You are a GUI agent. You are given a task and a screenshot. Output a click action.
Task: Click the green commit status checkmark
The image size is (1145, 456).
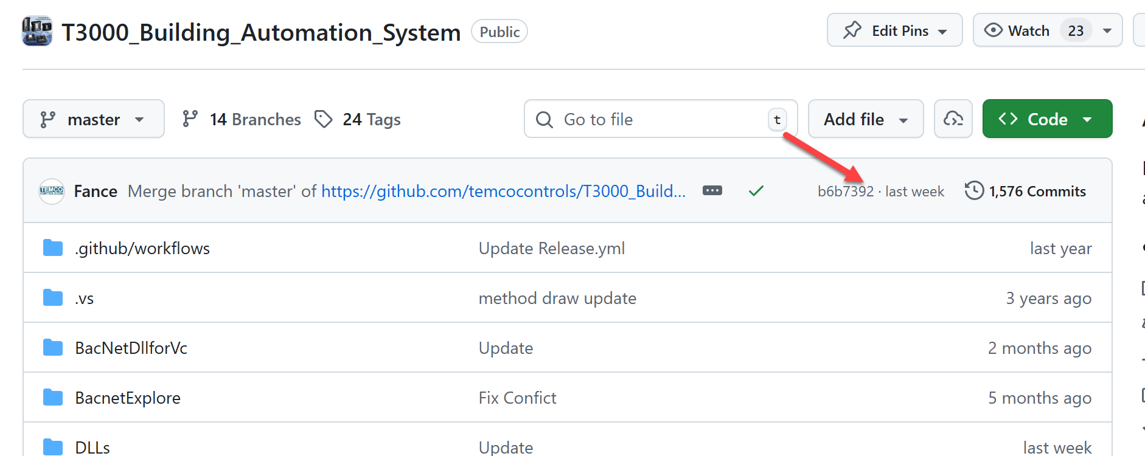(756, 192)
